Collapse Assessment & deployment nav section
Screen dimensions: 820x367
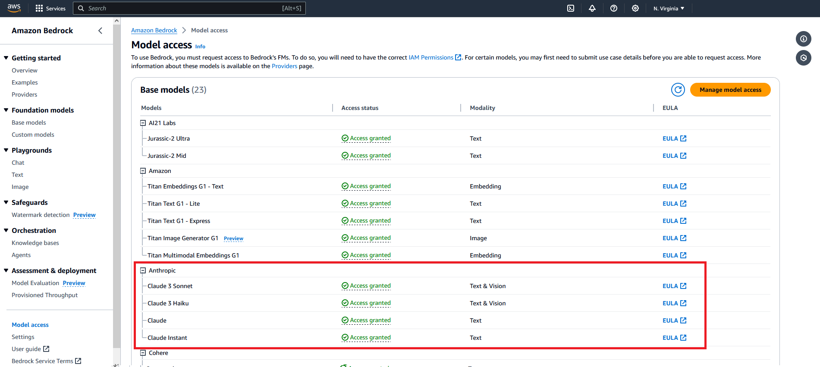[x=6, y=270]
